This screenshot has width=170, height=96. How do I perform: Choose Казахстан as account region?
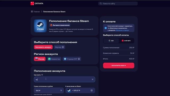(54, 59)
